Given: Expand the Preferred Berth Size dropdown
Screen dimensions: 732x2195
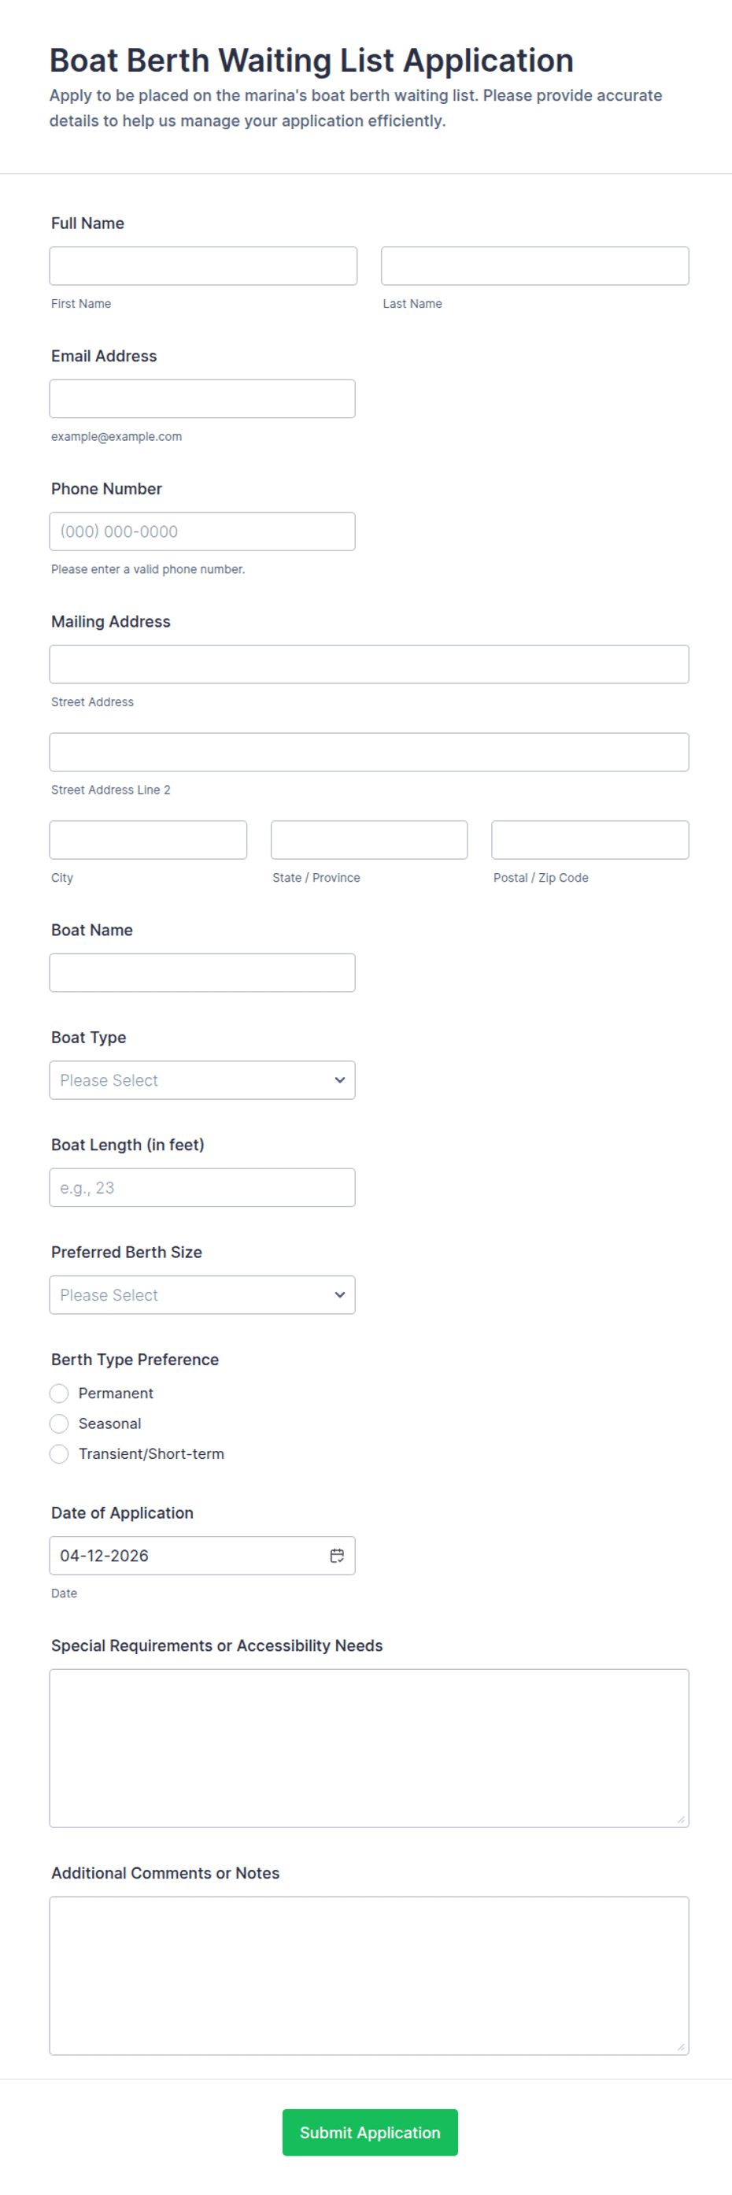Looking at the screenshot, I should tap(202, 1294).
